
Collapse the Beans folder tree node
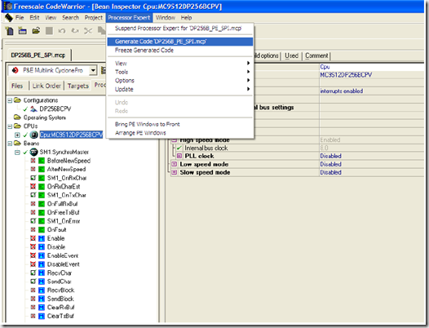pos(10,144)
